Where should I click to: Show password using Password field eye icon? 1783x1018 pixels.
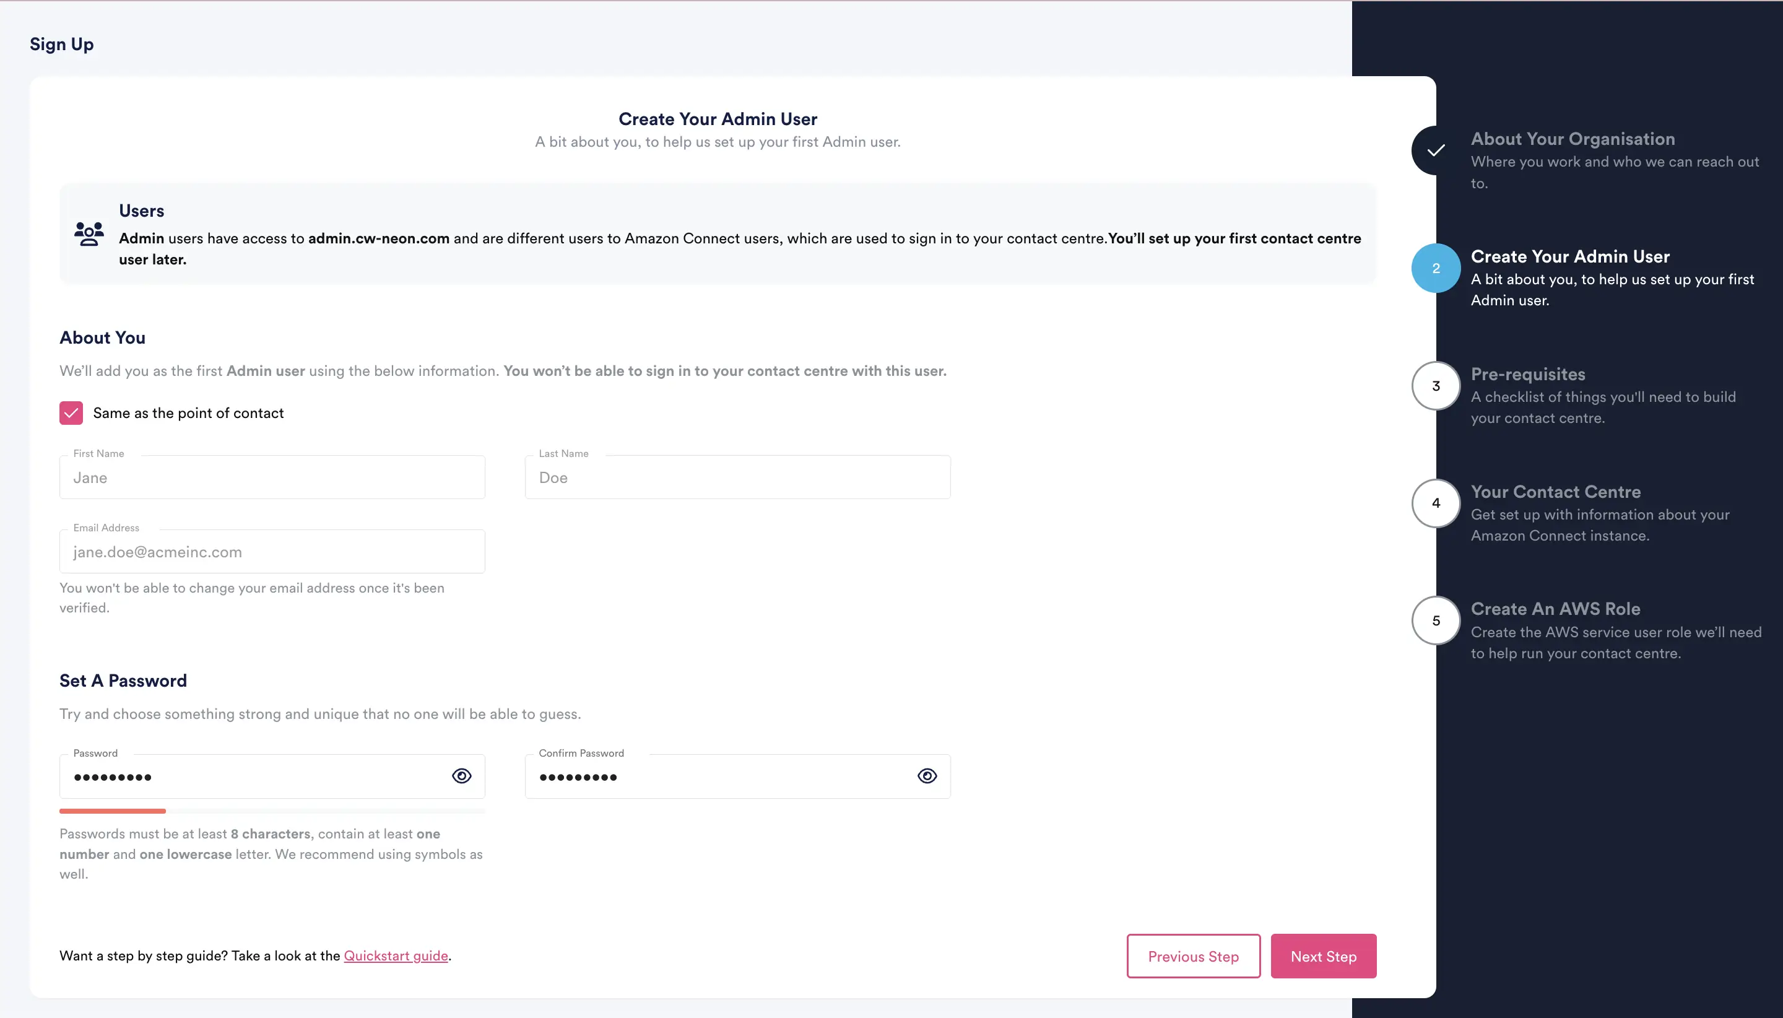(x=461, y=776)
